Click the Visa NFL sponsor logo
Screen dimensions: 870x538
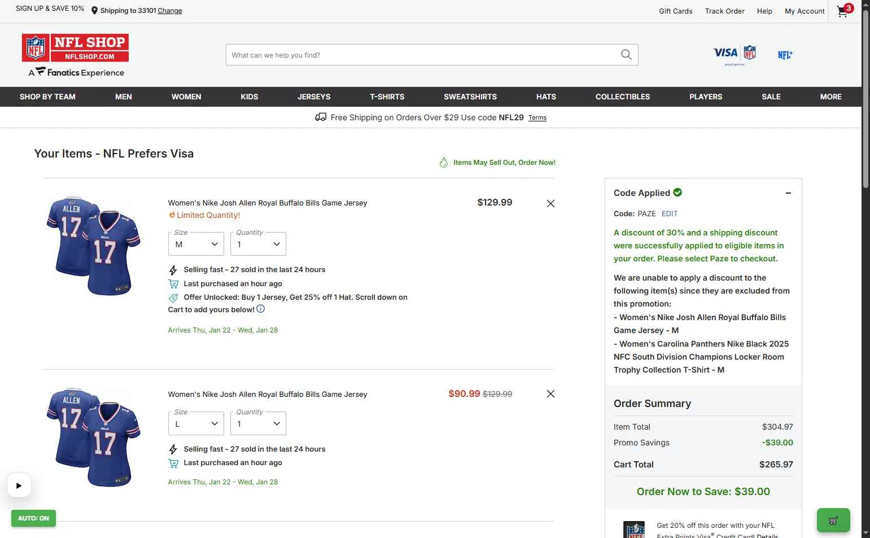pyautogui.click(x=734, y=55)
